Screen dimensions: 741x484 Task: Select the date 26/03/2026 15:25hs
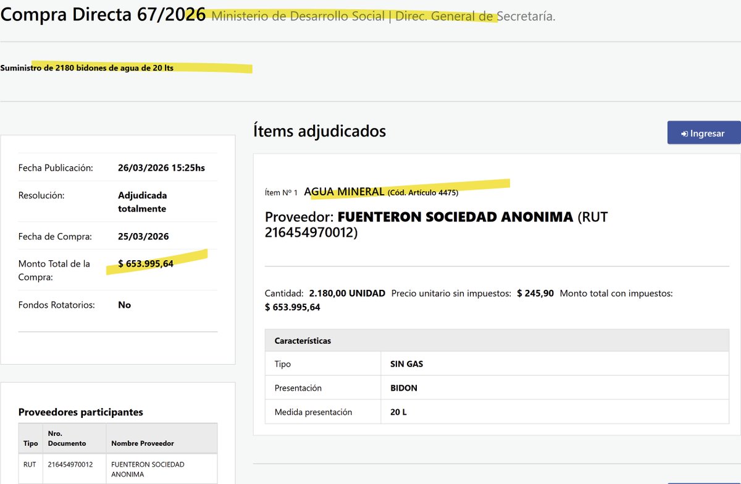(x=161, y=168)
